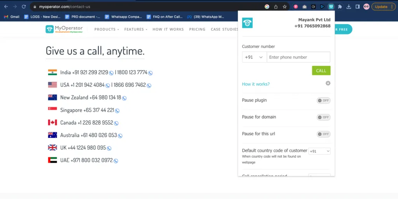Click MyOperator website logo
Image resolution: width=398 pixels, height=199 pixels.
point(64,29)
